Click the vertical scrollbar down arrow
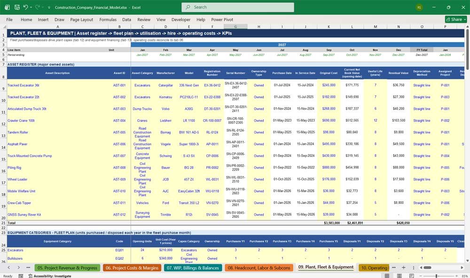Screen dimensions: 470x278 pyautogui.click(x=467, y=261)
